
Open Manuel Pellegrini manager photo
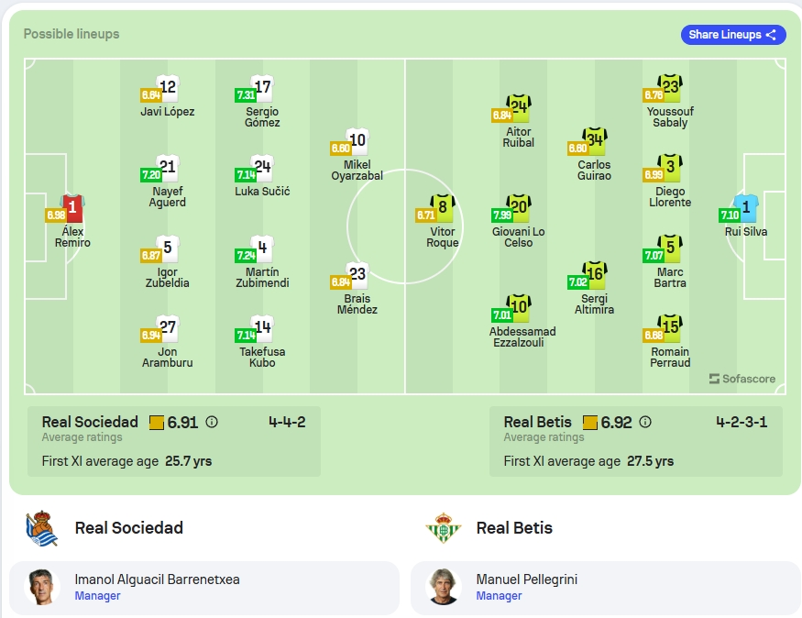(444, 588)
